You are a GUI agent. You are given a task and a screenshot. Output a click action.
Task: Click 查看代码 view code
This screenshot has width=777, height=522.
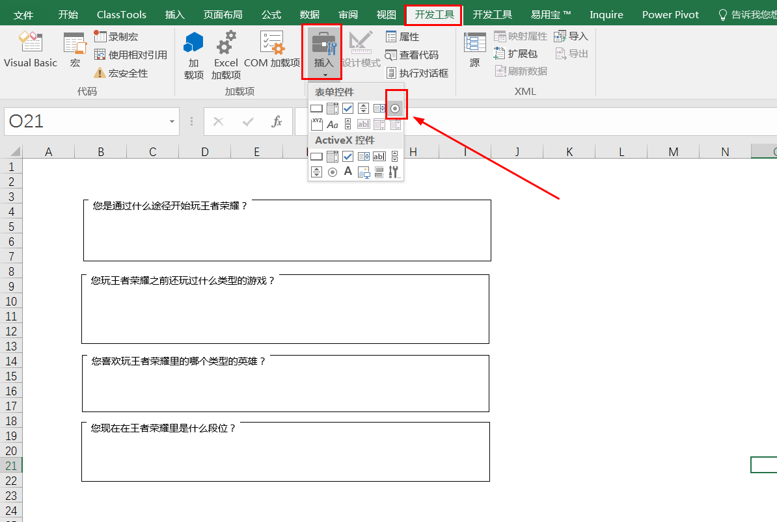tap(412, 55)
